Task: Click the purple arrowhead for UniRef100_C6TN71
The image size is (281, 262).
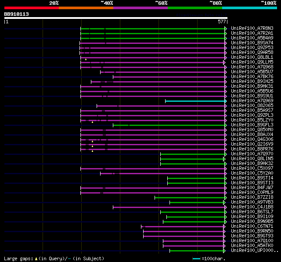Action: [224, 227]
